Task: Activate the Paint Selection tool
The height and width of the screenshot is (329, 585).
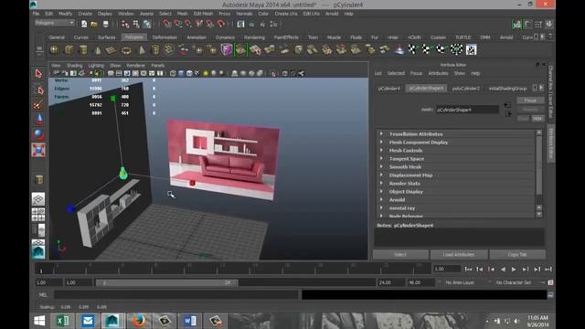Action: 38,105
